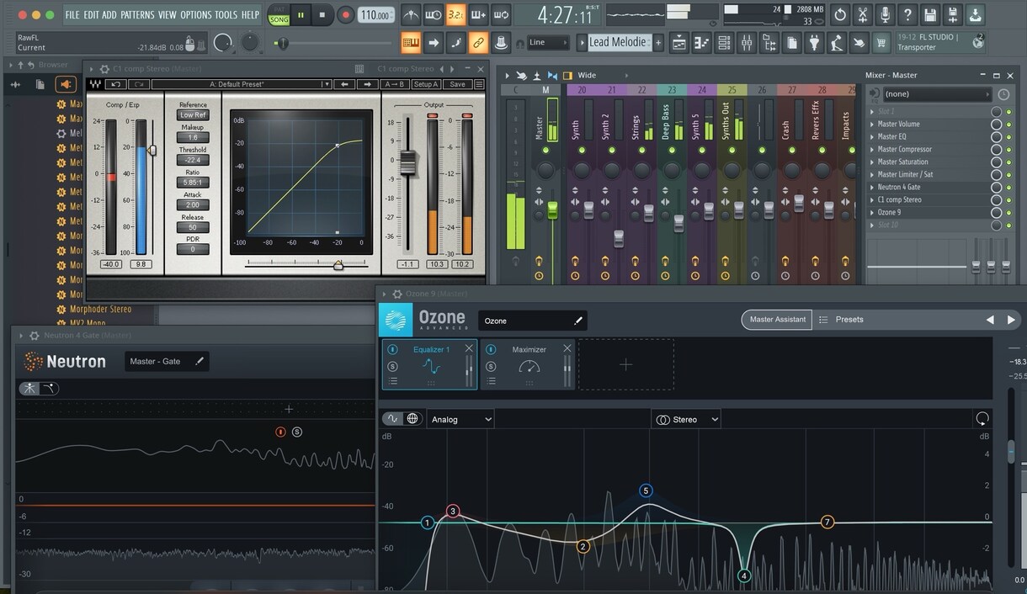Add a new Ozone module with plus box

tap(625, 364)
